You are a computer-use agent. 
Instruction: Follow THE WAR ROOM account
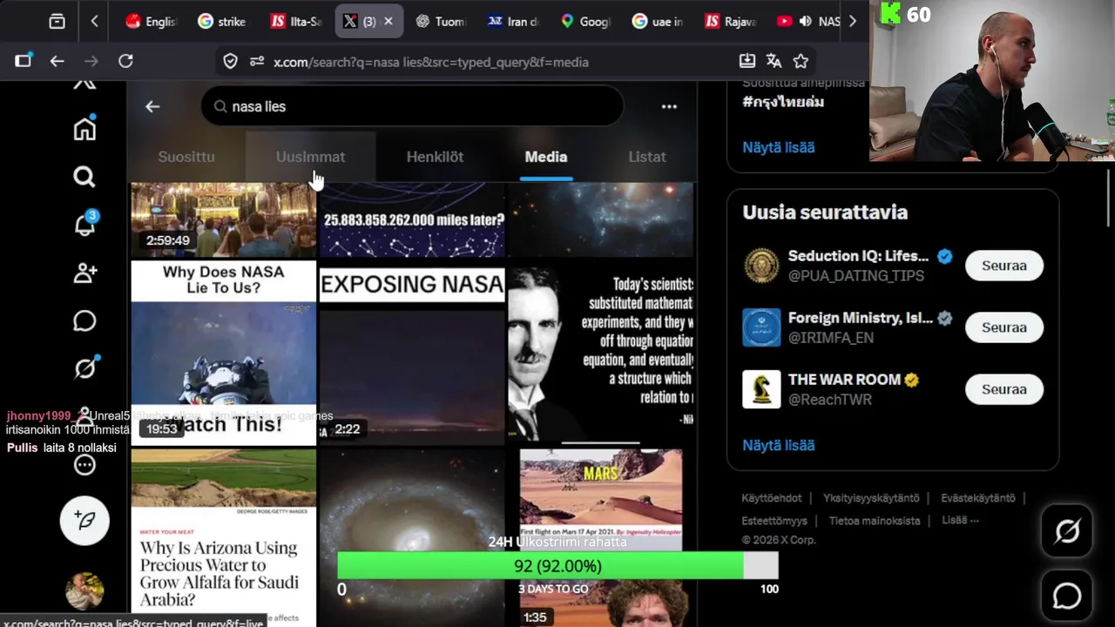point(1004,389)
